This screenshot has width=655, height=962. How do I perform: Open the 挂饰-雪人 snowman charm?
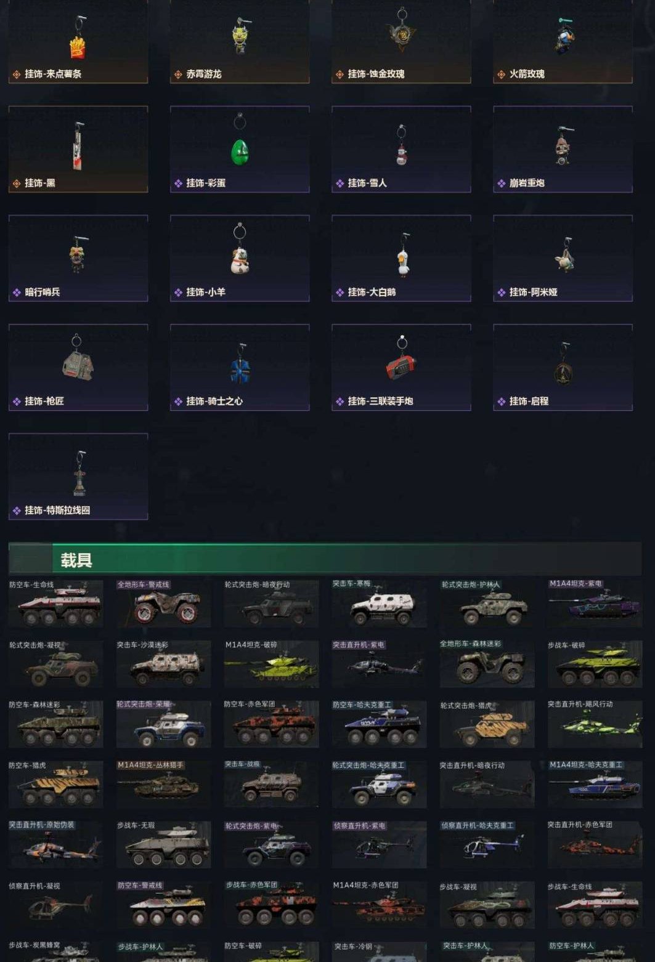(401, 149)
